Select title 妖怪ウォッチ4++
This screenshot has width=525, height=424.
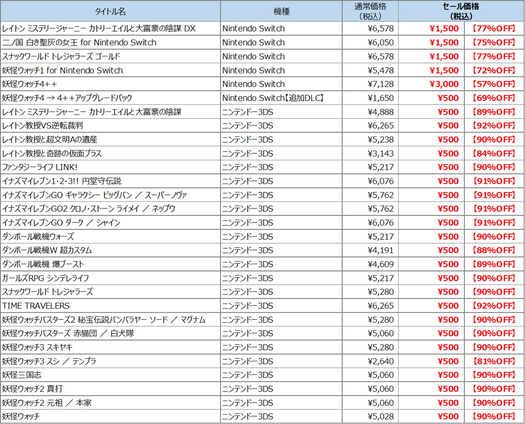pos(30,84)
